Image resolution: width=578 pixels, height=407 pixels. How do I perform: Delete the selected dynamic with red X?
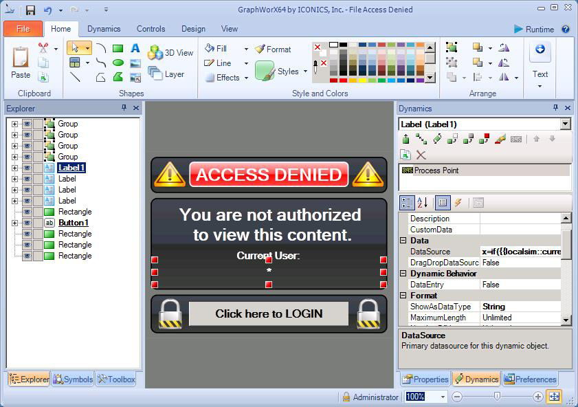click(421, 155)
